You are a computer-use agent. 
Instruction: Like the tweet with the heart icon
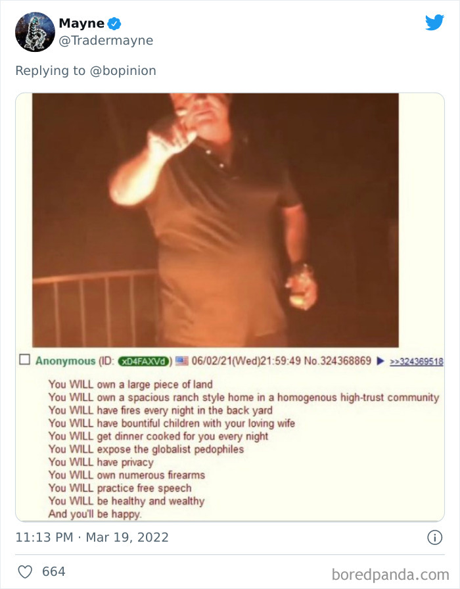click(25, 572)
